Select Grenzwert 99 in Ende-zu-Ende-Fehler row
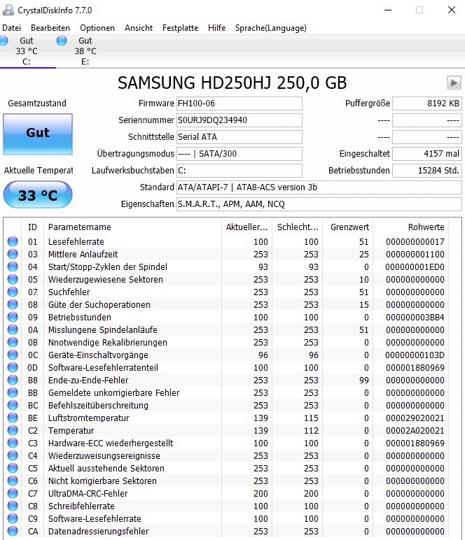Image resolution: width=465 pixels, height=540 pixels. 364,381
